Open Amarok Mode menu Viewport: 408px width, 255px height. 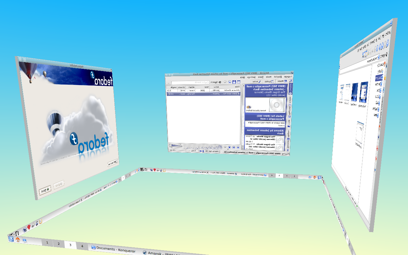coord(269,77)
